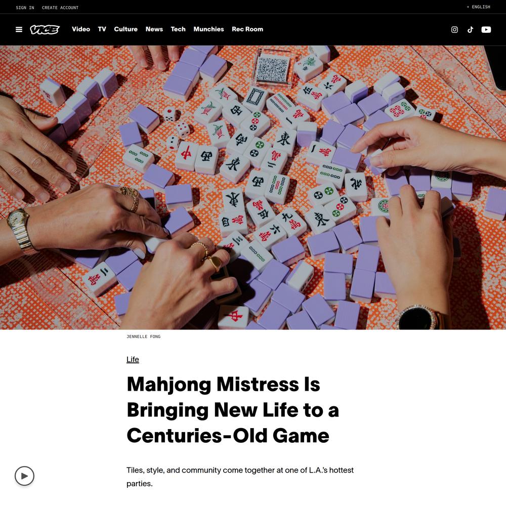The height and width of the screenshot is (506, 506).
Task: Open the Life category link
Action: 133,359
